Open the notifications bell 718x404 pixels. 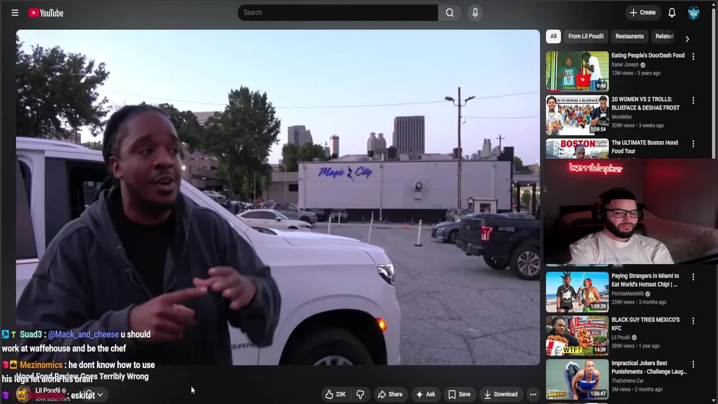[672, 12]
